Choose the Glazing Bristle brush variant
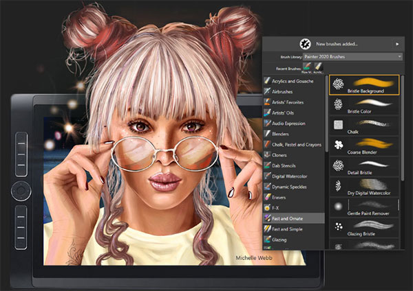The height and width of the screenshot is (291, 413). click(x=364, y=228)
